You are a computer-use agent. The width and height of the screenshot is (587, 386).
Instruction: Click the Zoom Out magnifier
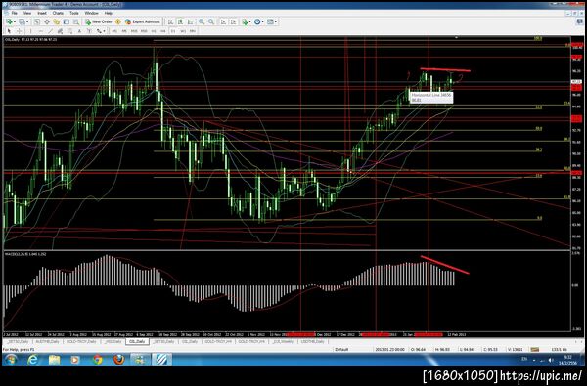pyautogui.click(x=211, y=21)
